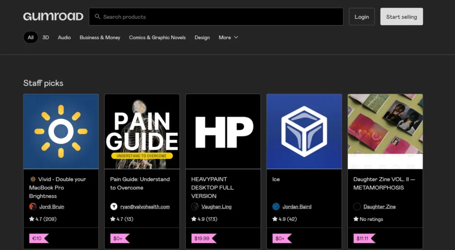Expand the More categories dropdown
The image size is (455, 250).
(x=228, y=37)
